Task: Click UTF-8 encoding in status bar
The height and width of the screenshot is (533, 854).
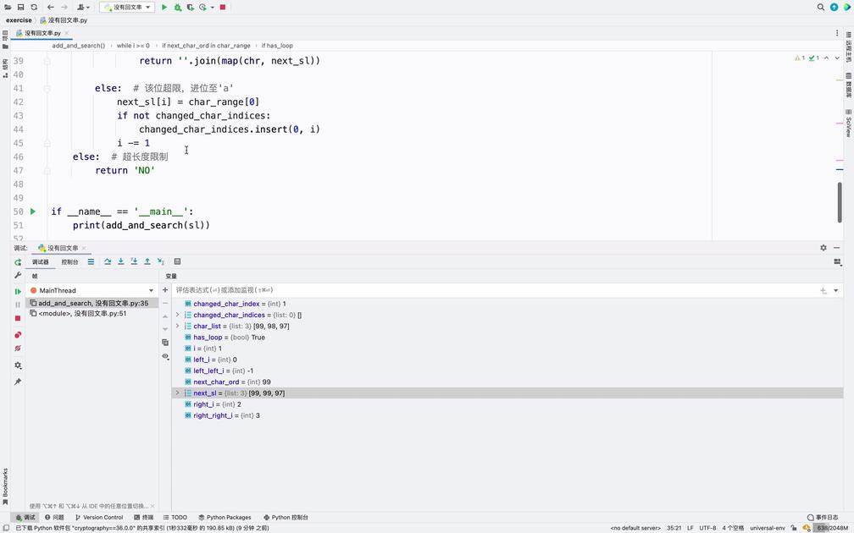Action: tap(707, 528)
